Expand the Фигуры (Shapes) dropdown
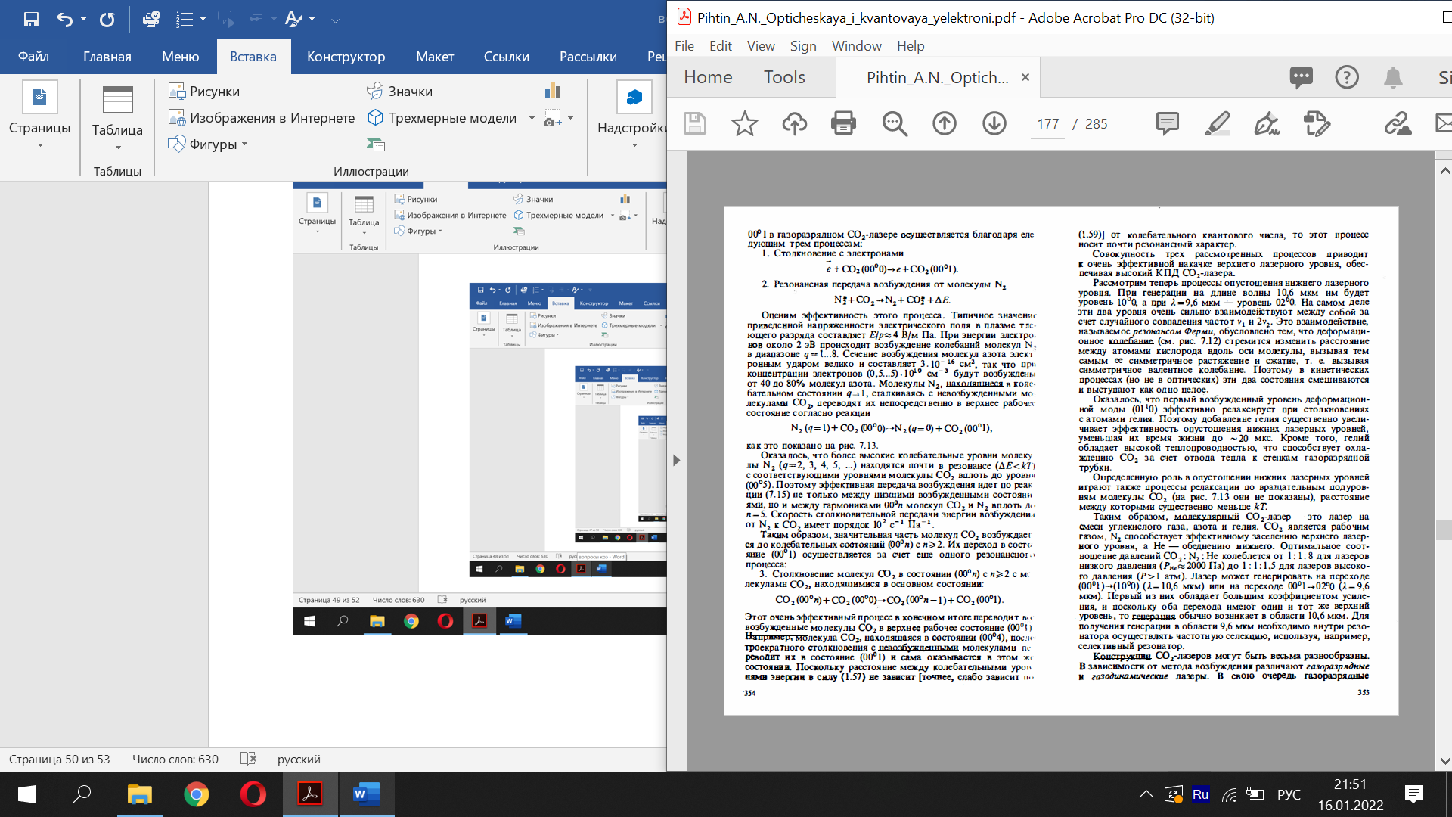 [x=244, y=144]
